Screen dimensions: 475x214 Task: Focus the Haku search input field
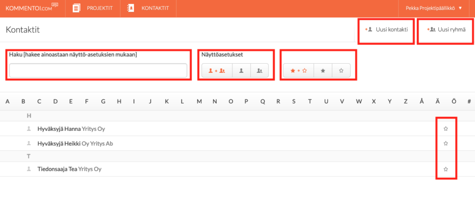98,70
